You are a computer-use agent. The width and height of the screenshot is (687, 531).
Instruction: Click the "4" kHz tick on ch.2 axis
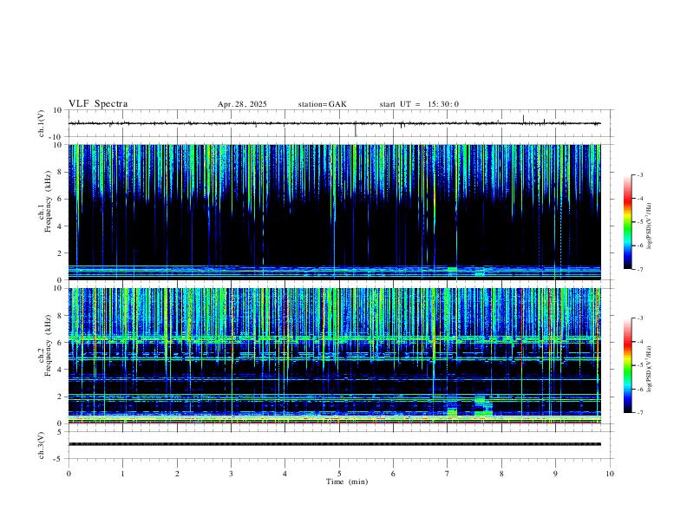[x=60, y=370]
